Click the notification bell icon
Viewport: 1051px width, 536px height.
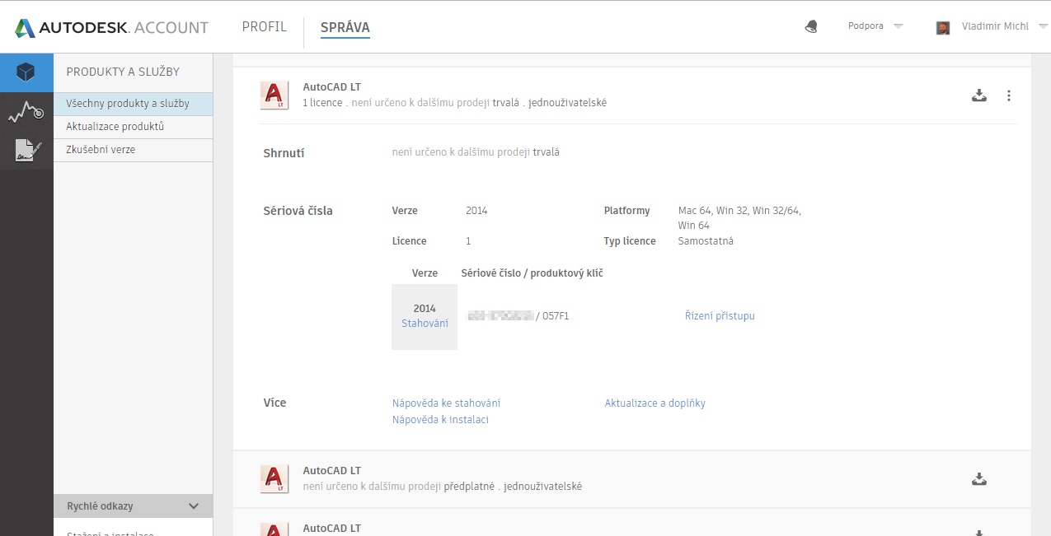[811, 26]
